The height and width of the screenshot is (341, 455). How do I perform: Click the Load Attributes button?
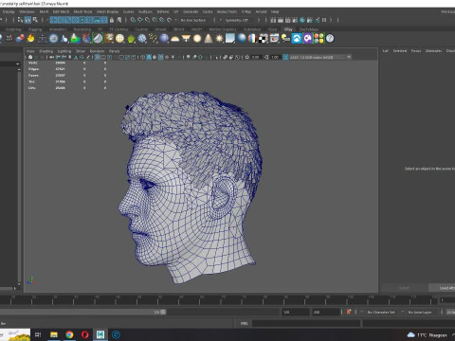click(x=443, y=288)
